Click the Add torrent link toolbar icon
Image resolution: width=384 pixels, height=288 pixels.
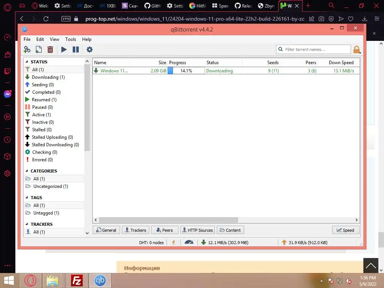27,49
